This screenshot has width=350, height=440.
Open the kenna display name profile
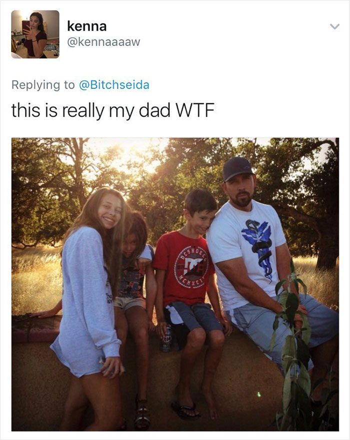tap(86, 27)
